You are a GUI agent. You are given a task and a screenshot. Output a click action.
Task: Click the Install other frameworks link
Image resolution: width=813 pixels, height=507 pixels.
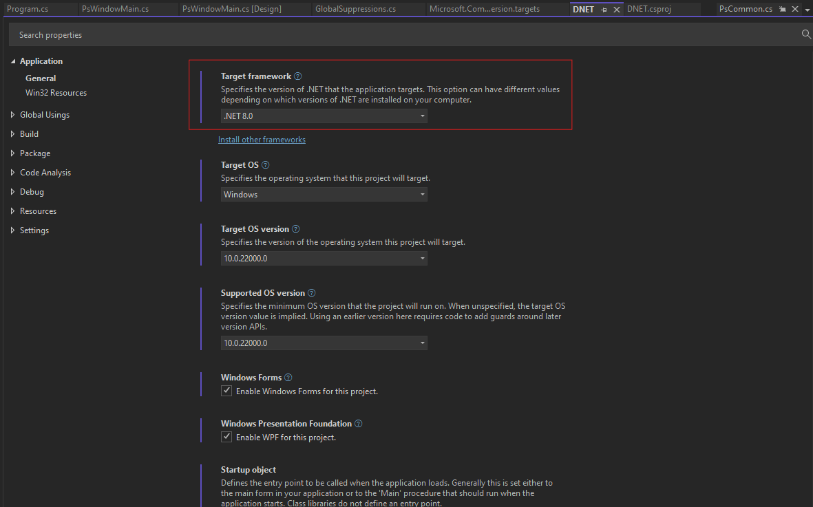point(262,139)
